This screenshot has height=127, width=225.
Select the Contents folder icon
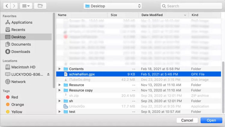[x=66, y=69]
